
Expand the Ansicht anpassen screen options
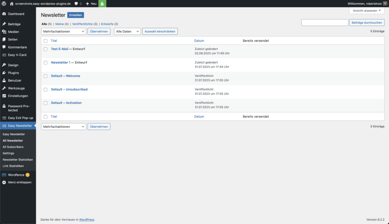click(367, 10)
